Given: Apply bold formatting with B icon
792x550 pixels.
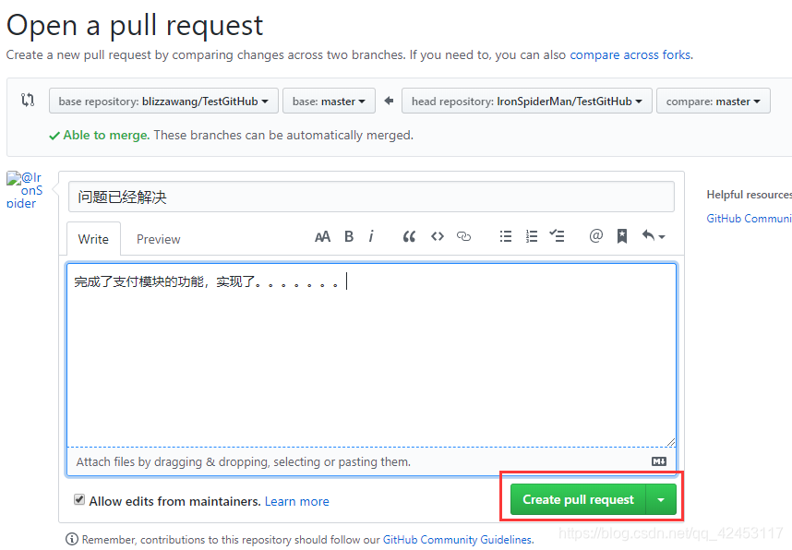Looking at the screenshot, I should (349, 236).
